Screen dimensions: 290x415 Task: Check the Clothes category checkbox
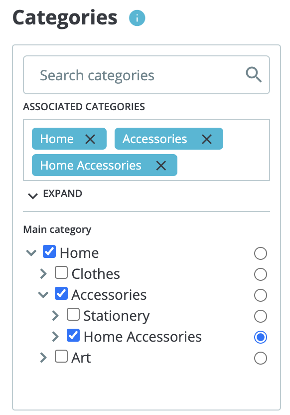coord(61,273)
